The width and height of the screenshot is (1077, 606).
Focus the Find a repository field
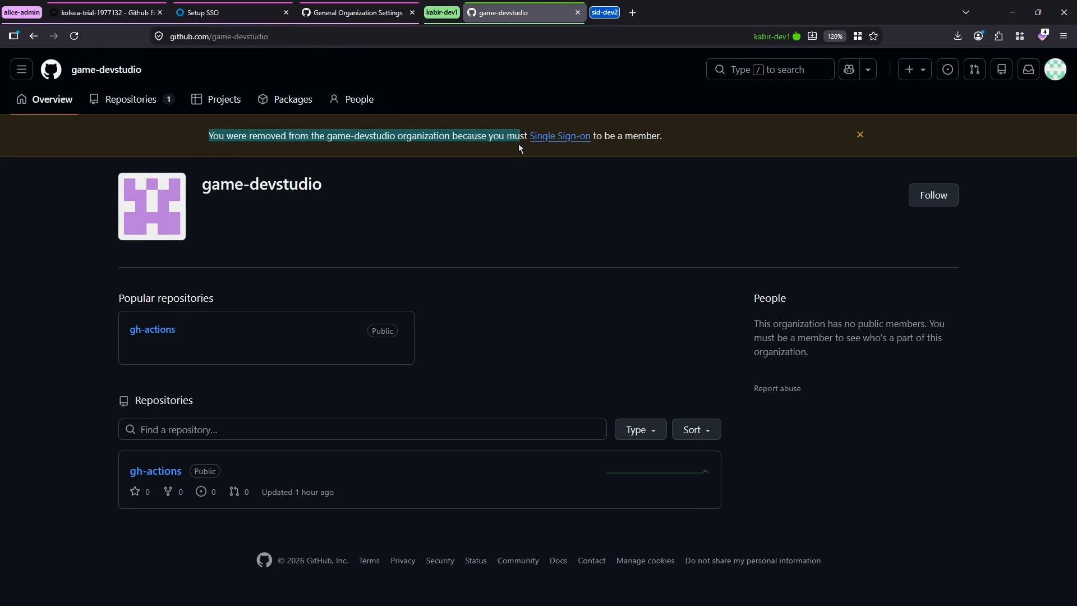[x=362, y=429]
